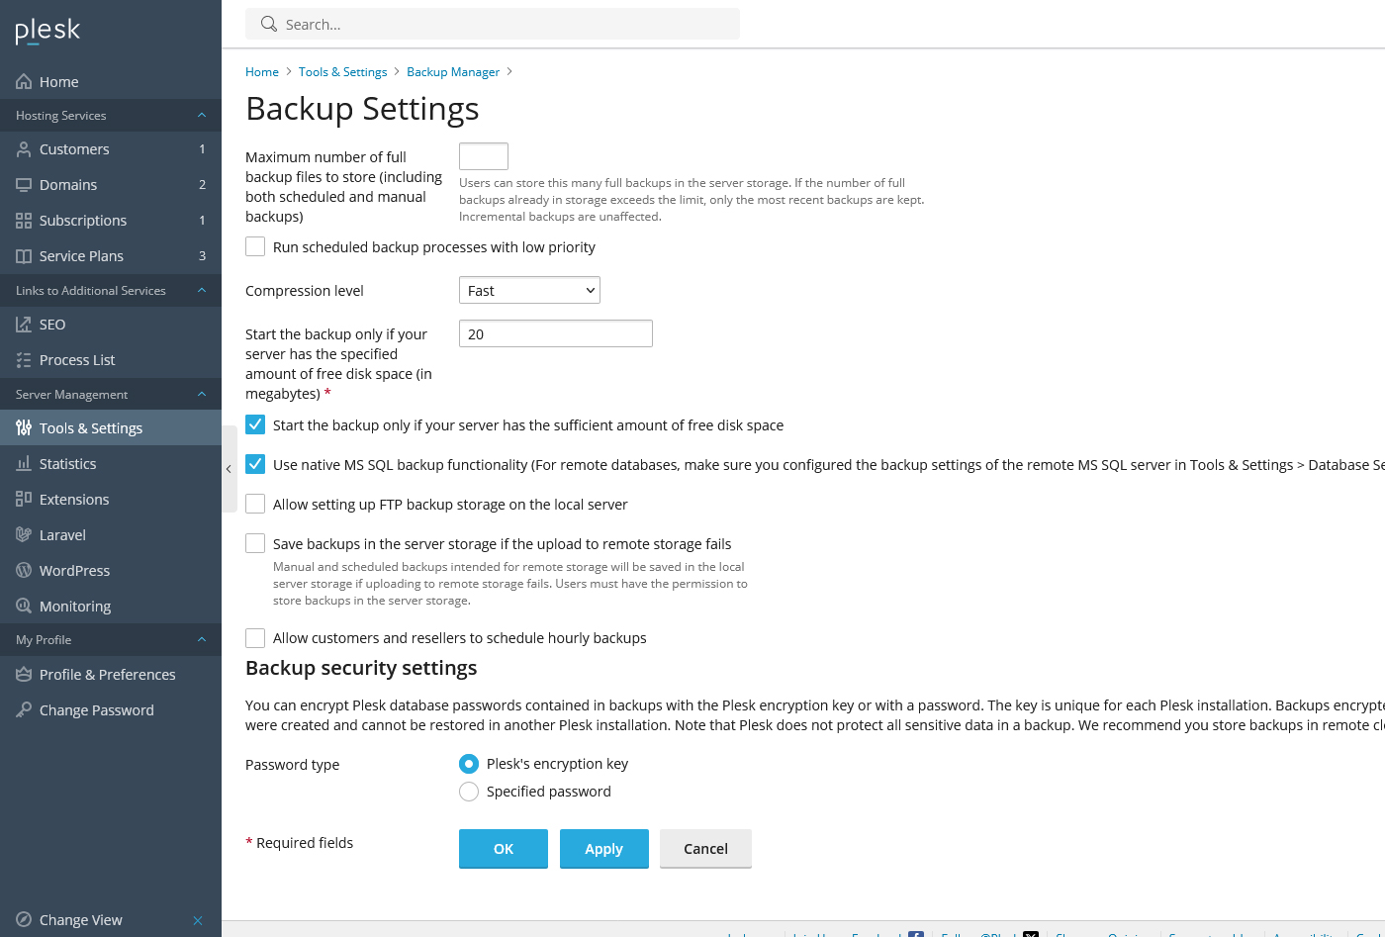Open the WordPress toolkit
The image size is (1385, 937).
[72, 570]
